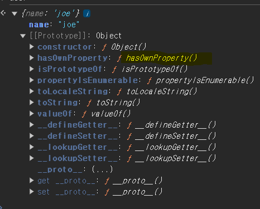Expand the valueOf property arrow
Image resolution: width=260 pixels, height=209 pixels.
[32, 114]
